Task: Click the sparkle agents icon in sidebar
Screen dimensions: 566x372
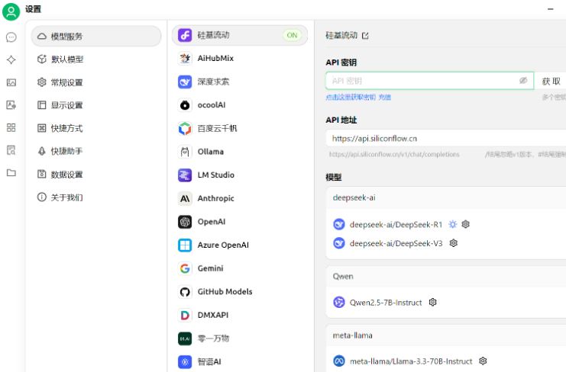Action: (11, 59)
